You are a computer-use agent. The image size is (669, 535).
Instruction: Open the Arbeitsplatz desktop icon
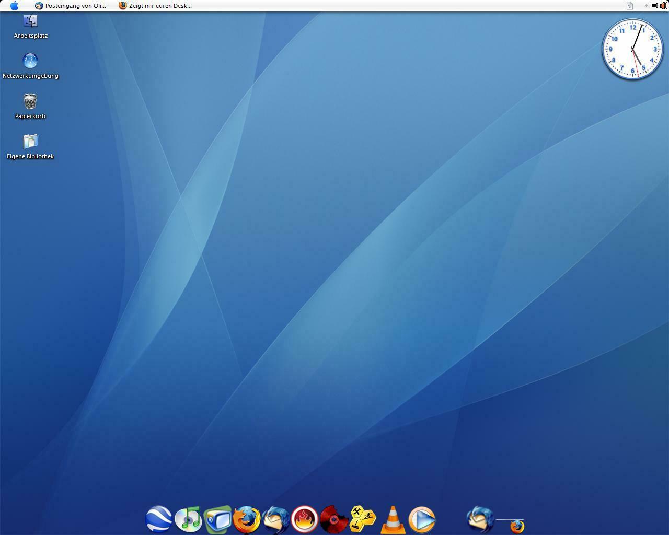30,27
